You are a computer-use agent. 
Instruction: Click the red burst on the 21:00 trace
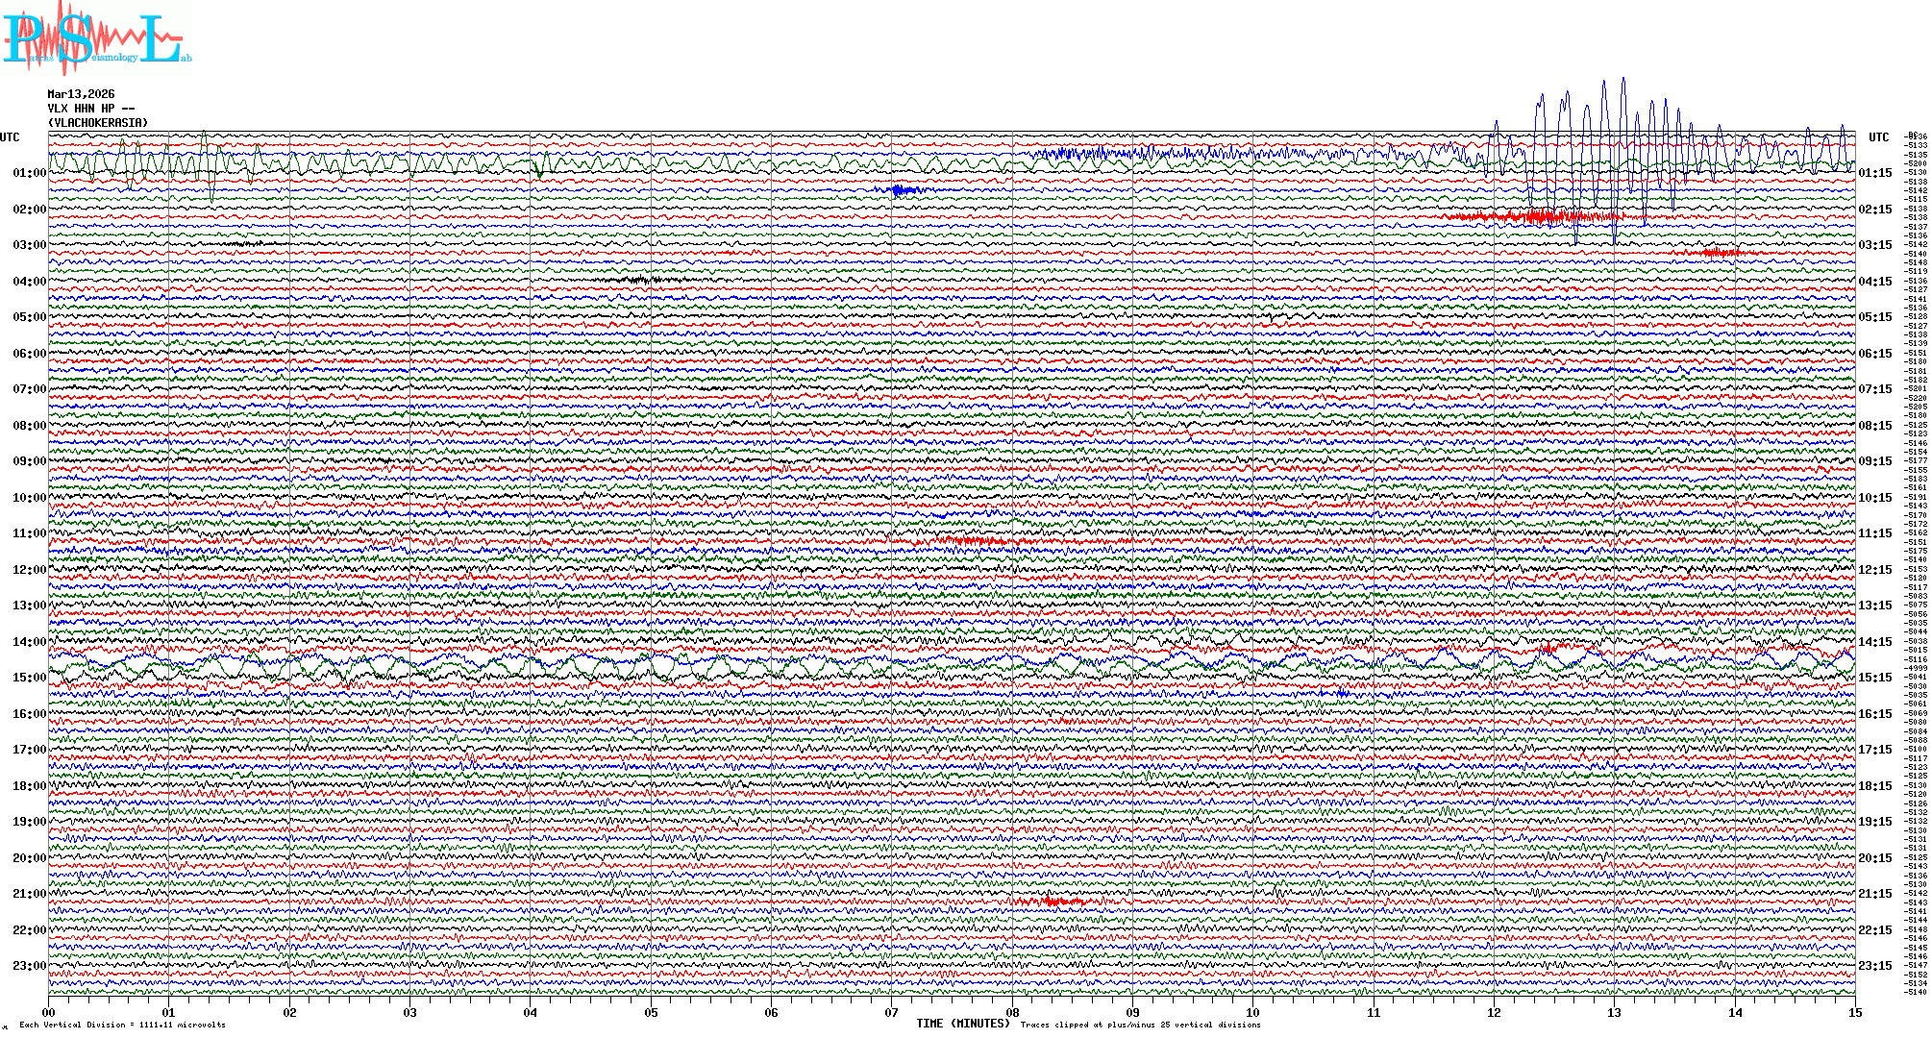pos(1052,901)
